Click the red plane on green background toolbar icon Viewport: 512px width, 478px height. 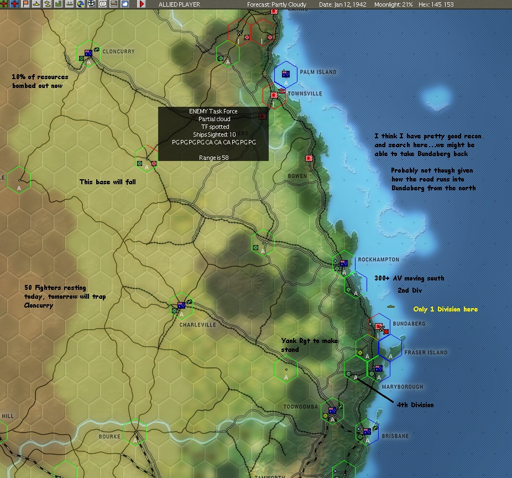click(3, 4)
